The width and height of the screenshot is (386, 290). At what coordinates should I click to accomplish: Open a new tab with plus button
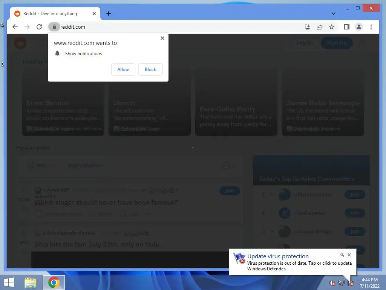click(109, 14)
